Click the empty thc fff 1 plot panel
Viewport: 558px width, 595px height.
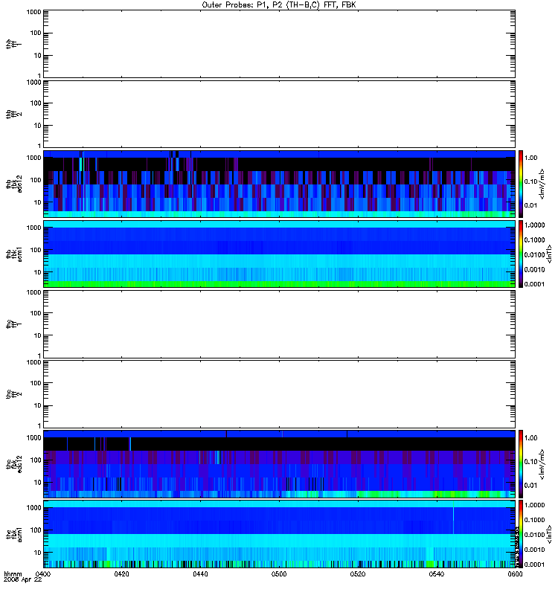coord(279,324)
